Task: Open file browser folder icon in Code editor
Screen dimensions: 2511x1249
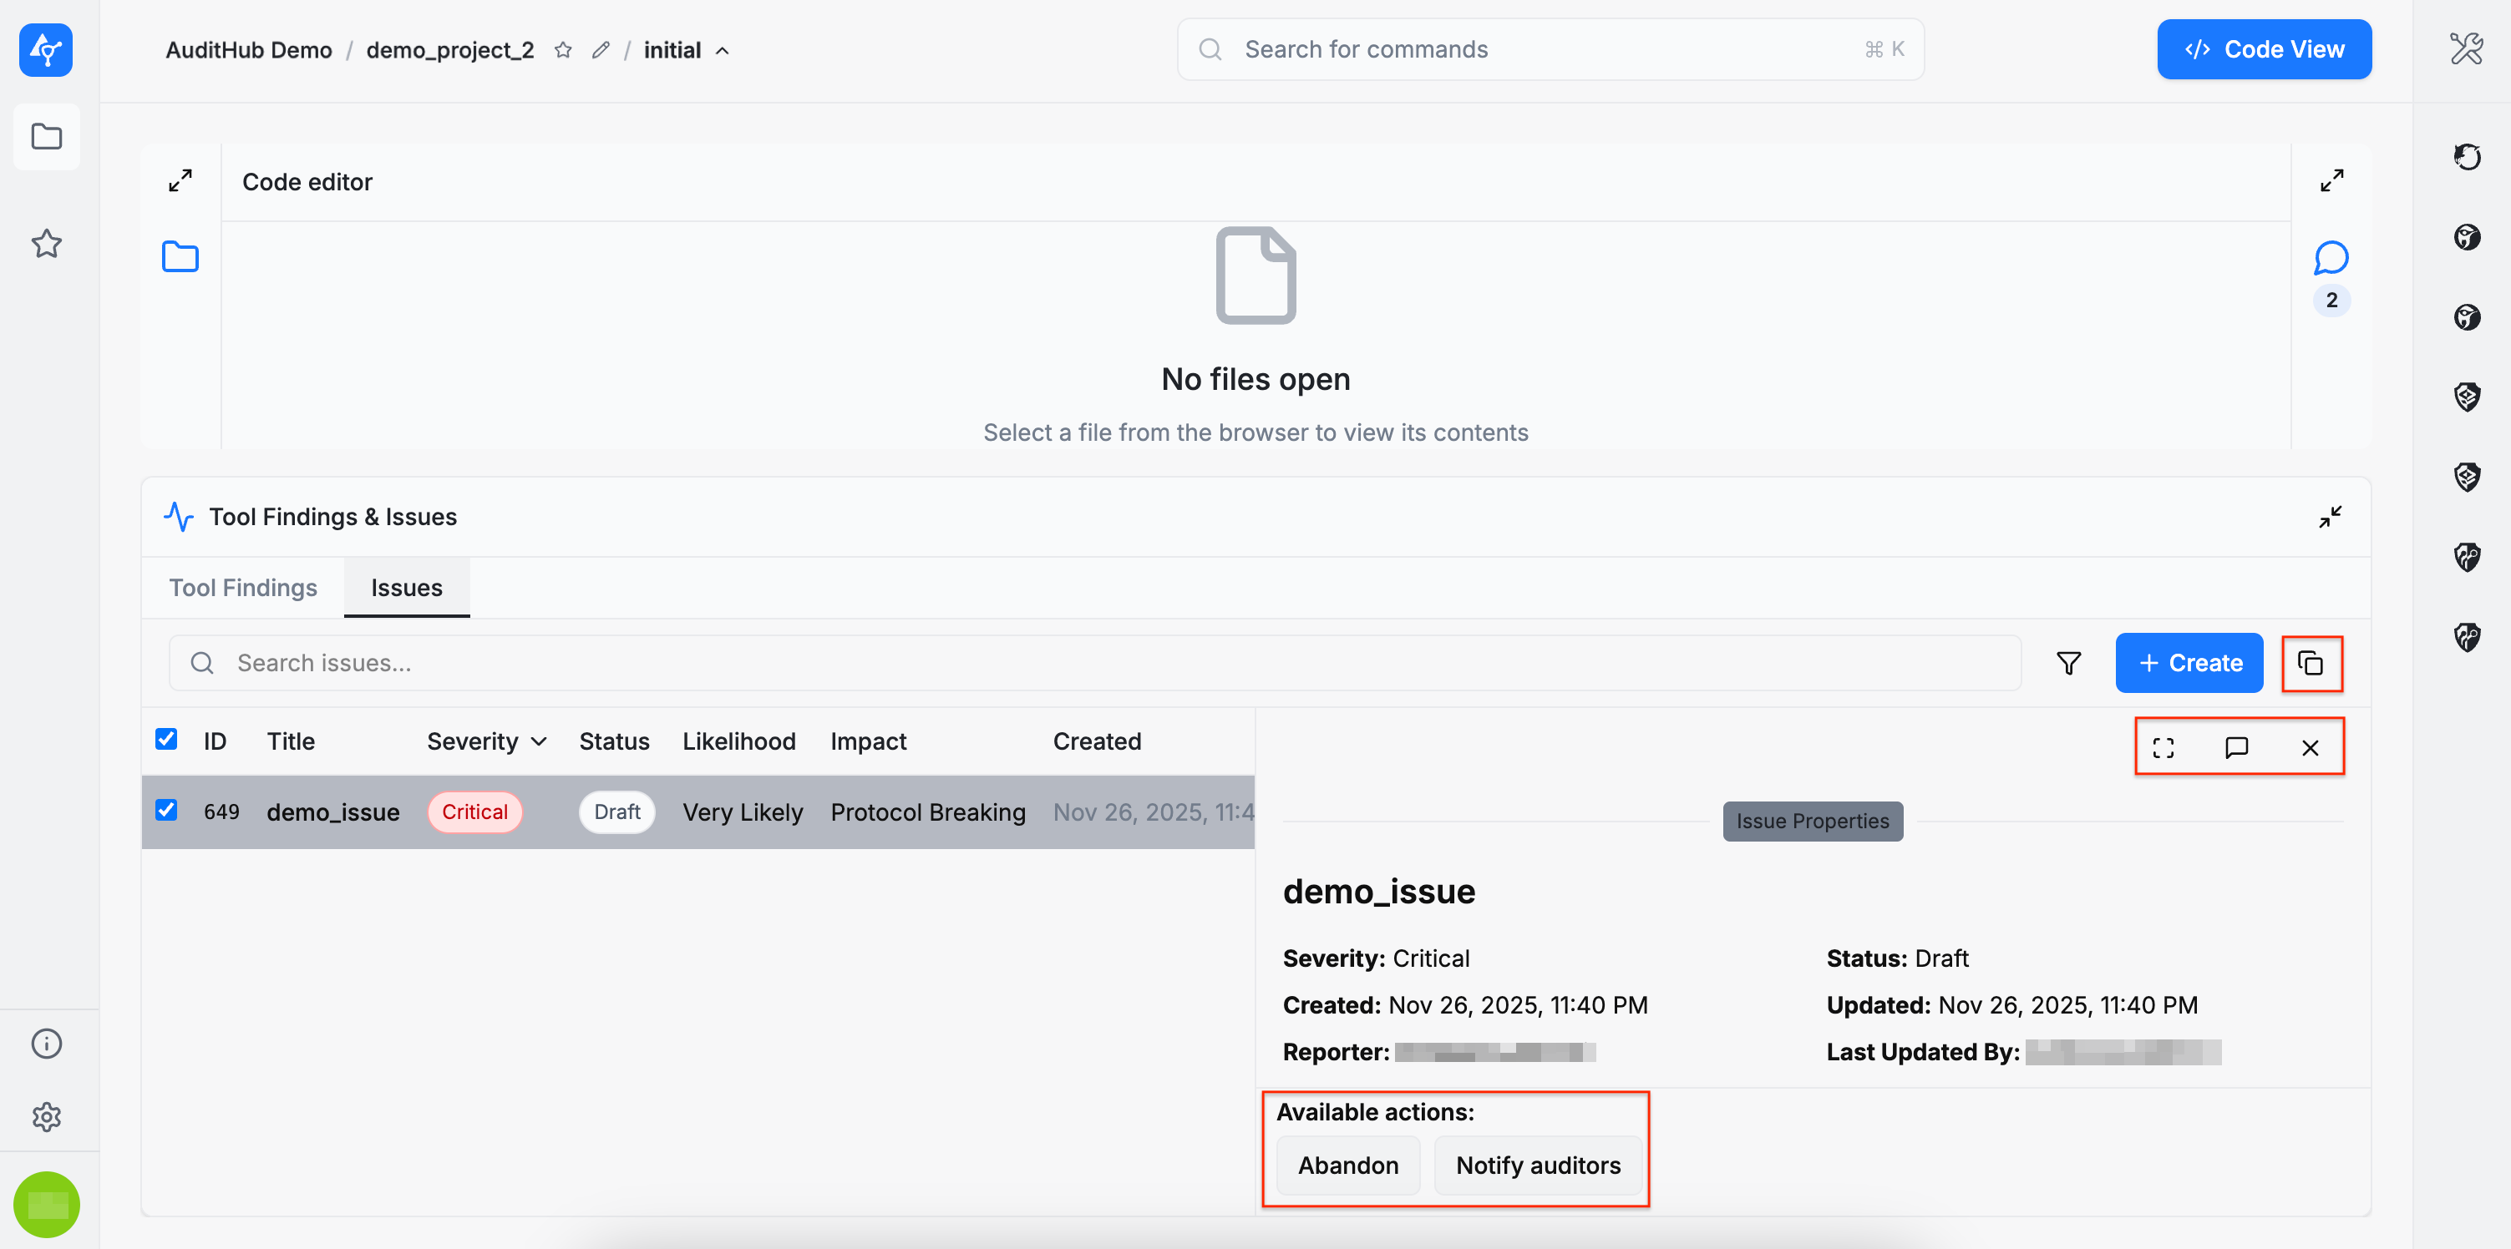Action: point(180,257)
